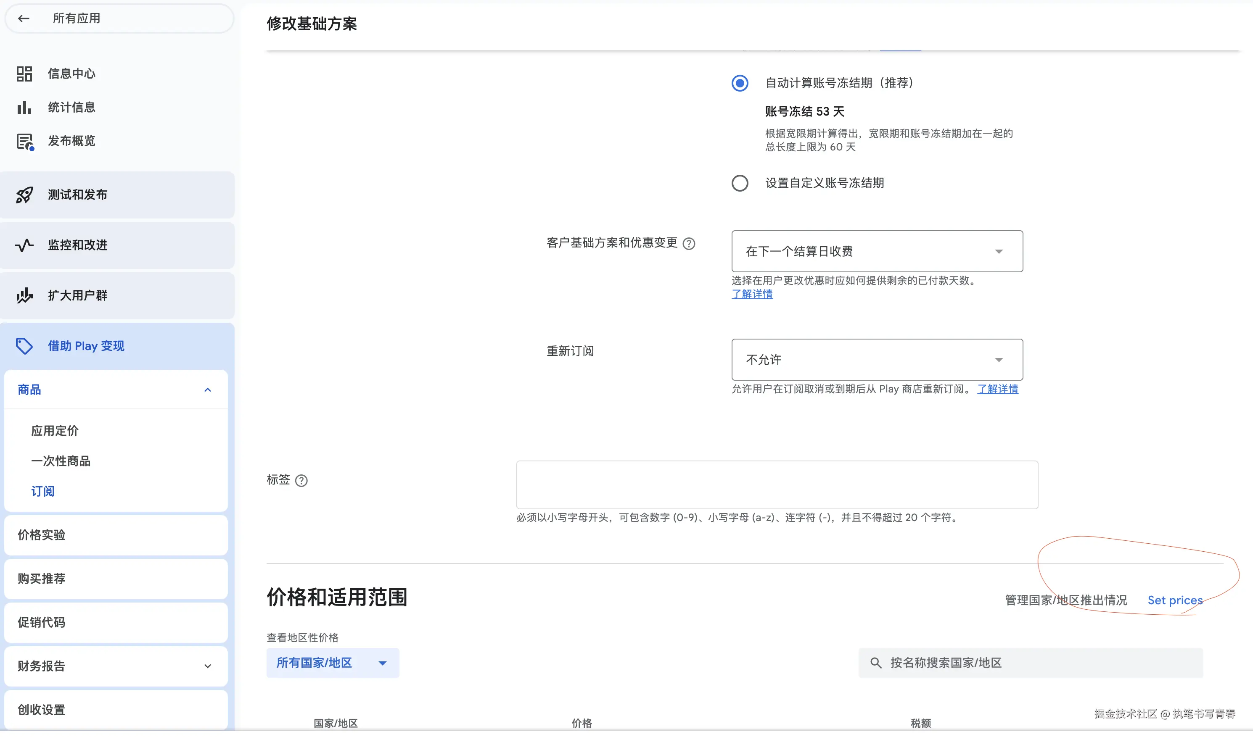Open the 在下一个结算日收费 dropdown

pyautogui.click(x=876, y=251)
